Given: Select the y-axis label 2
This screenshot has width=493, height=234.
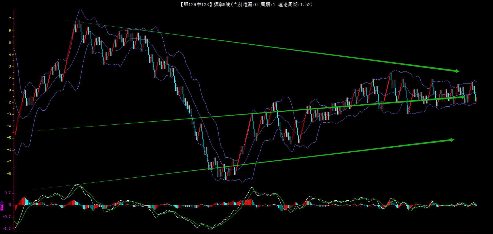Looking at the screenshot, I should click(x=10, y=78).
